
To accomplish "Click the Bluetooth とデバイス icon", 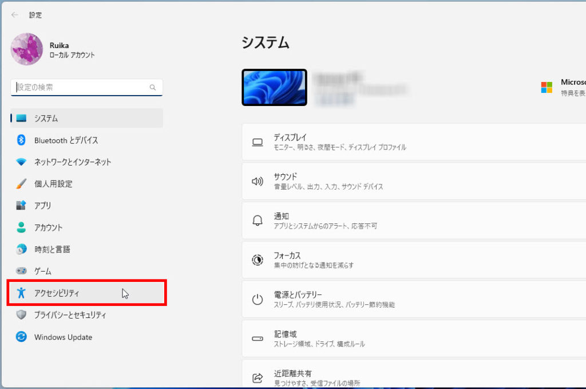I will pyautogui.click(x=21, y=140).
